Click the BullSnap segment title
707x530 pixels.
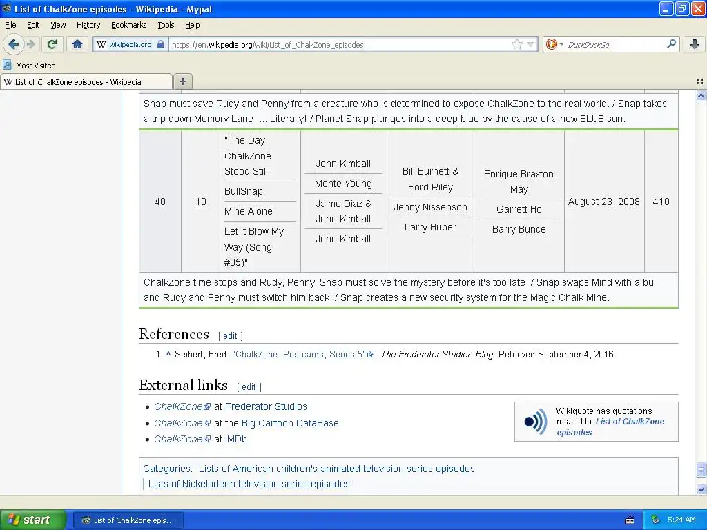click(244, 191)
